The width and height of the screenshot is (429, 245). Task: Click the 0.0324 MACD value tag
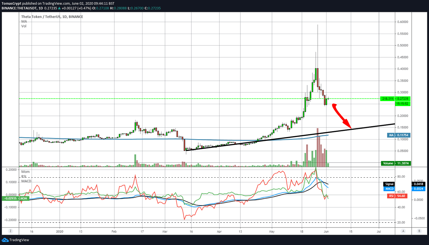418,189
